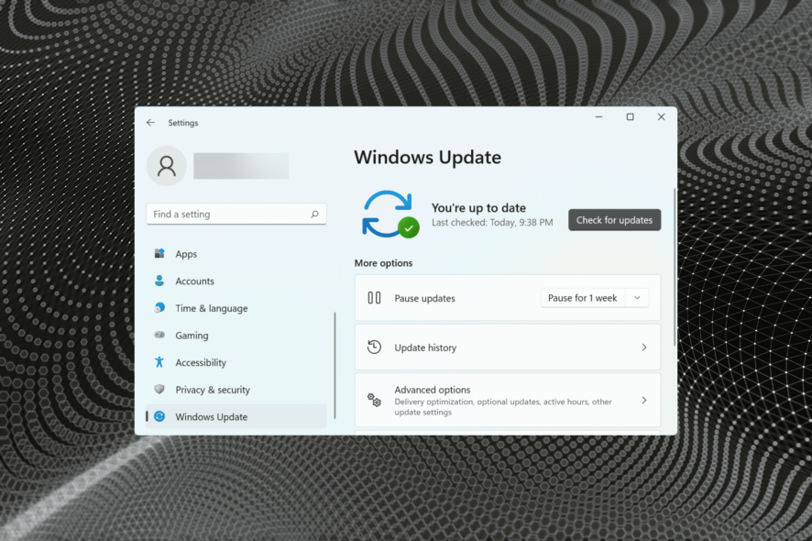Click the blurred account name area
The width and height of the screenshot is (812, 541).
coord(241,166)
